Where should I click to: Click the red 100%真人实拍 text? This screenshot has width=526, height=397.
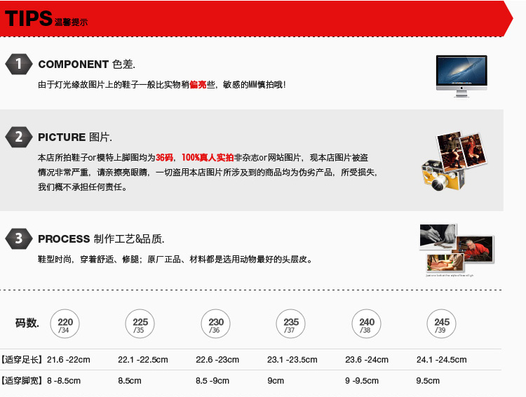pos(208,157)
